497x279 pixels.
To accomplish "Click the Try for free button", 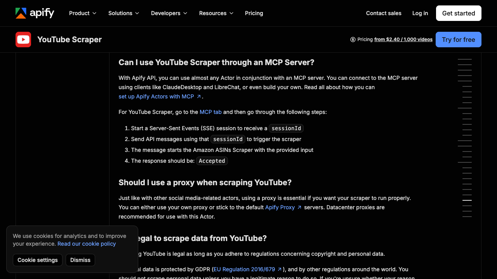I will (x=459, y=40).
